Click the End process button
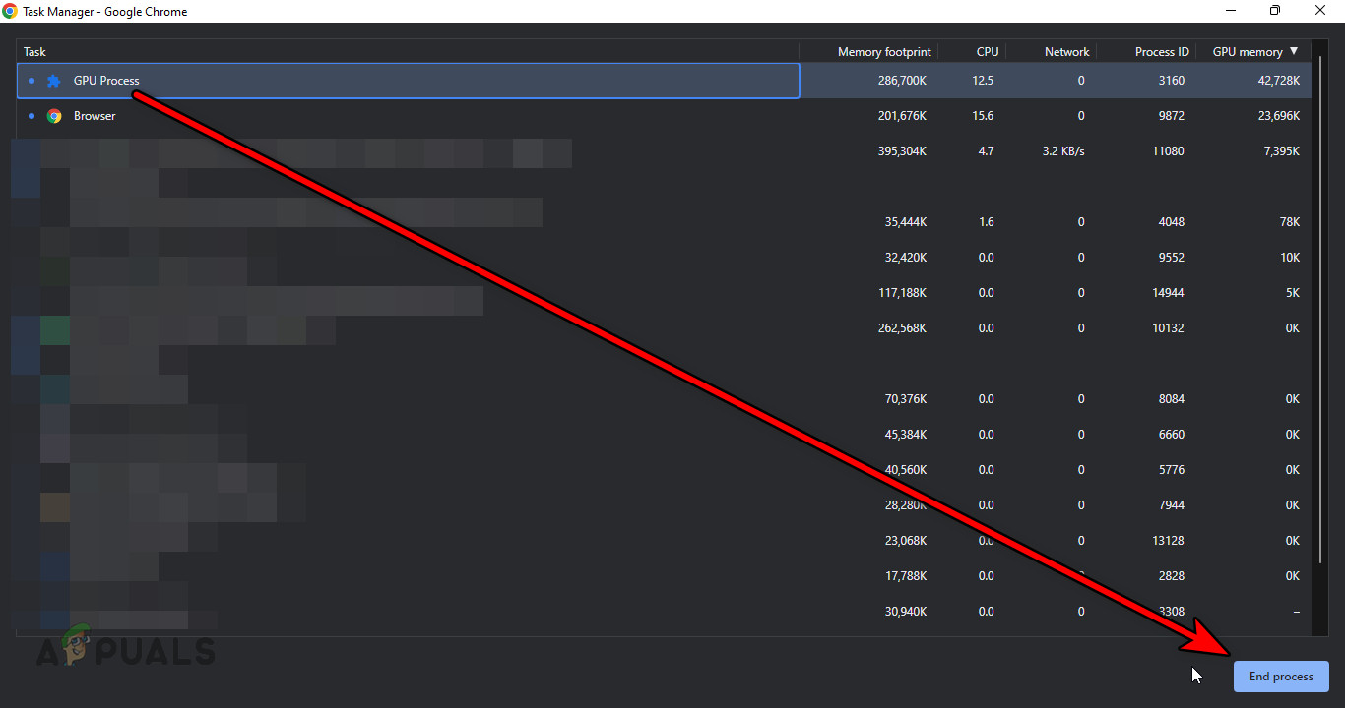This screenshot has width=1345, height=708. pos(1280,676)
